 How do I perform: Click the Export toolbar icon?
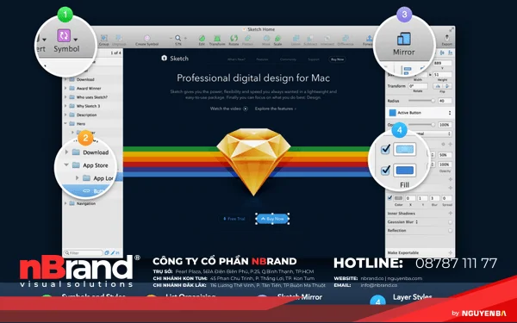[446, 38]
